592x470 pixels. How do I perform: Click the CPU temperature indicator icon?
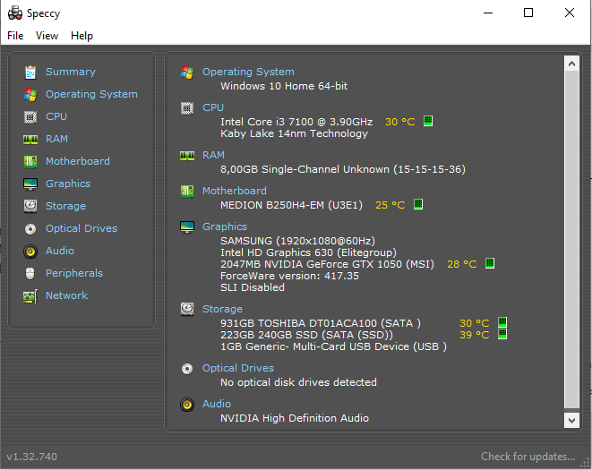pos(428,121)
